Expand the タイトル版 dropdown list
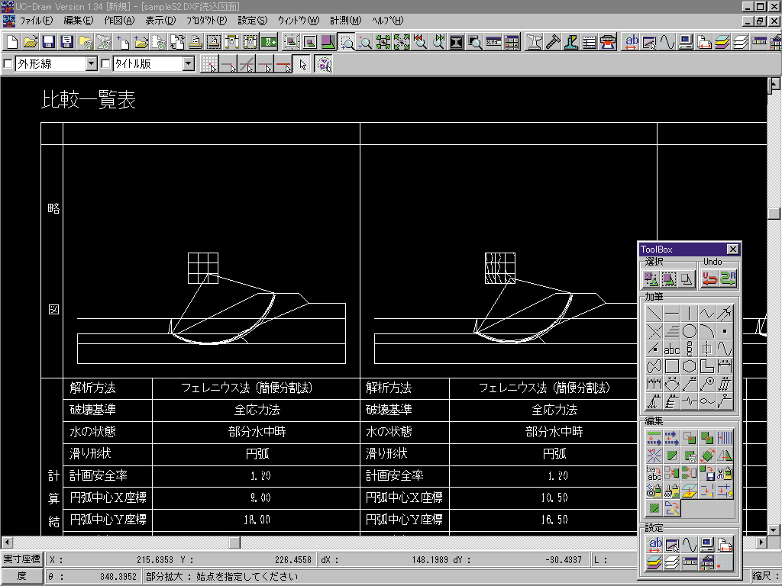The width and height of the screenshot is (782, 586). tap(189, 64)
